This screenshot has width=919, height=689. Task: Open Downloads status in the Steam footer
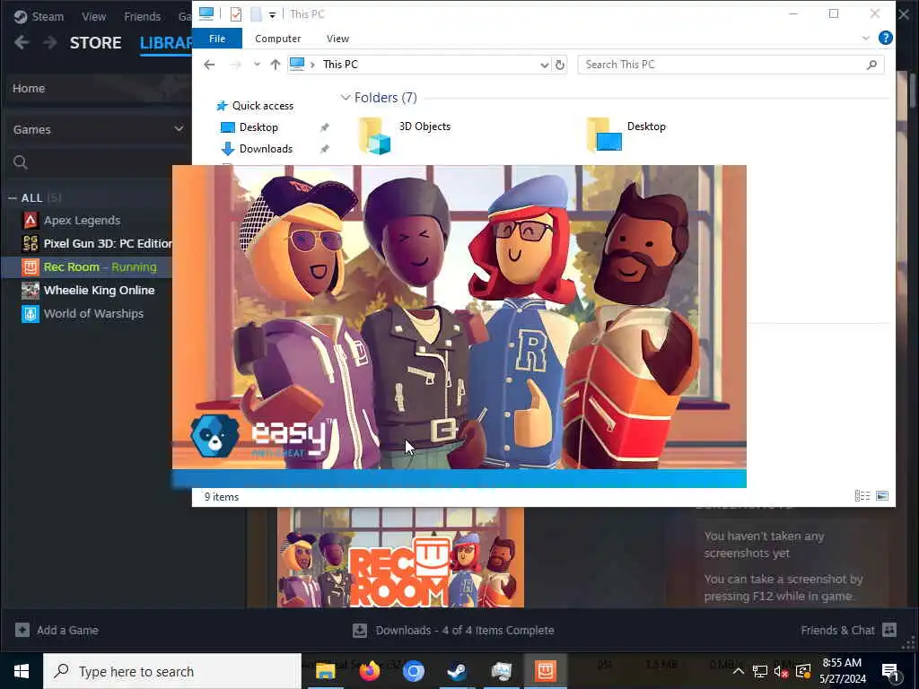tap(453, 630)
